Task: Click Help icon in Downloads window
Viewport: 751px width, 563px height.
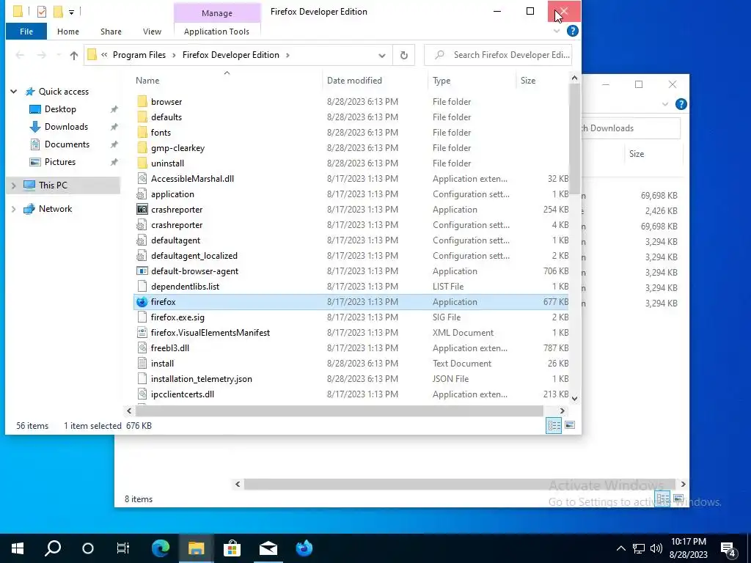Action: pyautogui.click(x=681, y=104)
